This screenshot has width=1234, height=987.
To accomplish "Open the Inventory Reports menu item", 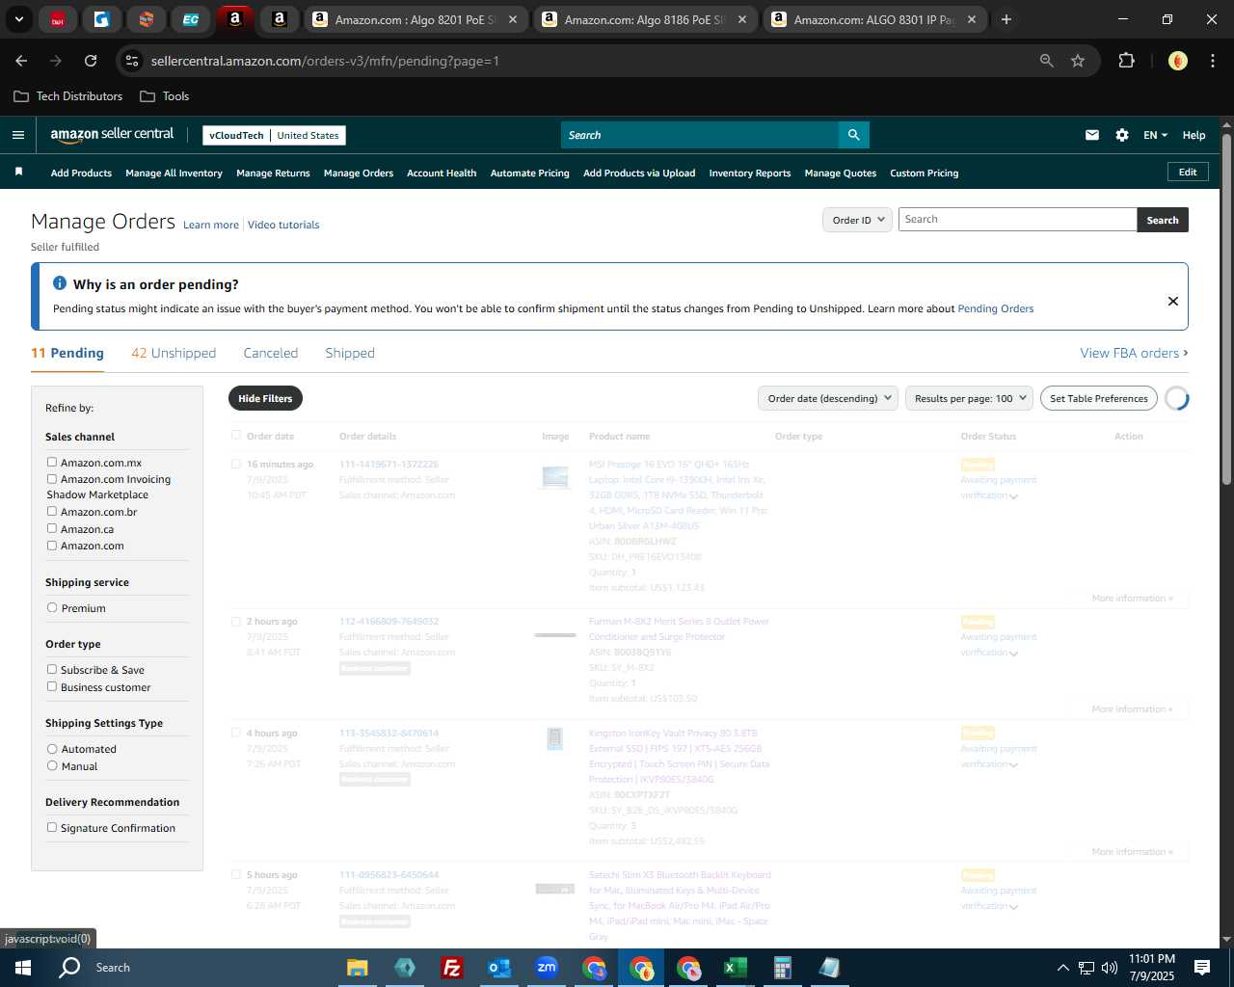I will (750, 173).
